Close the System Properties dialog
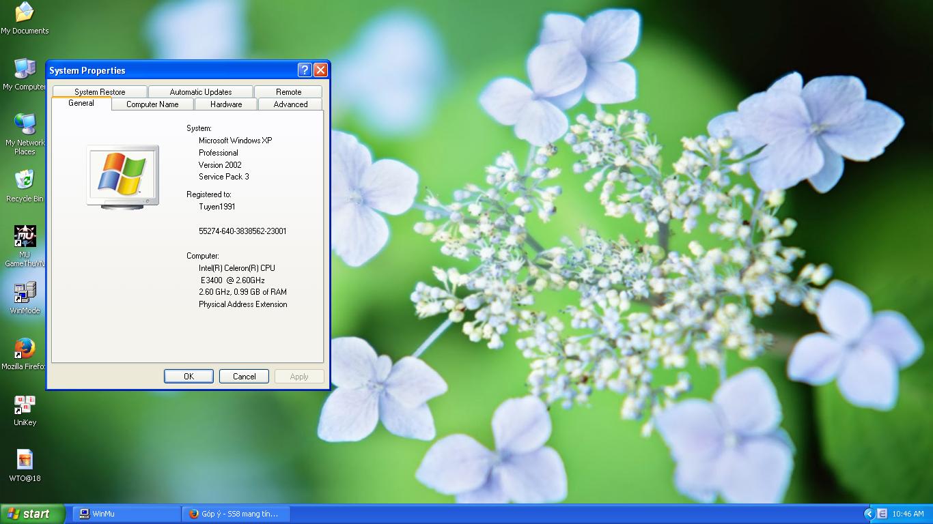 320,70
